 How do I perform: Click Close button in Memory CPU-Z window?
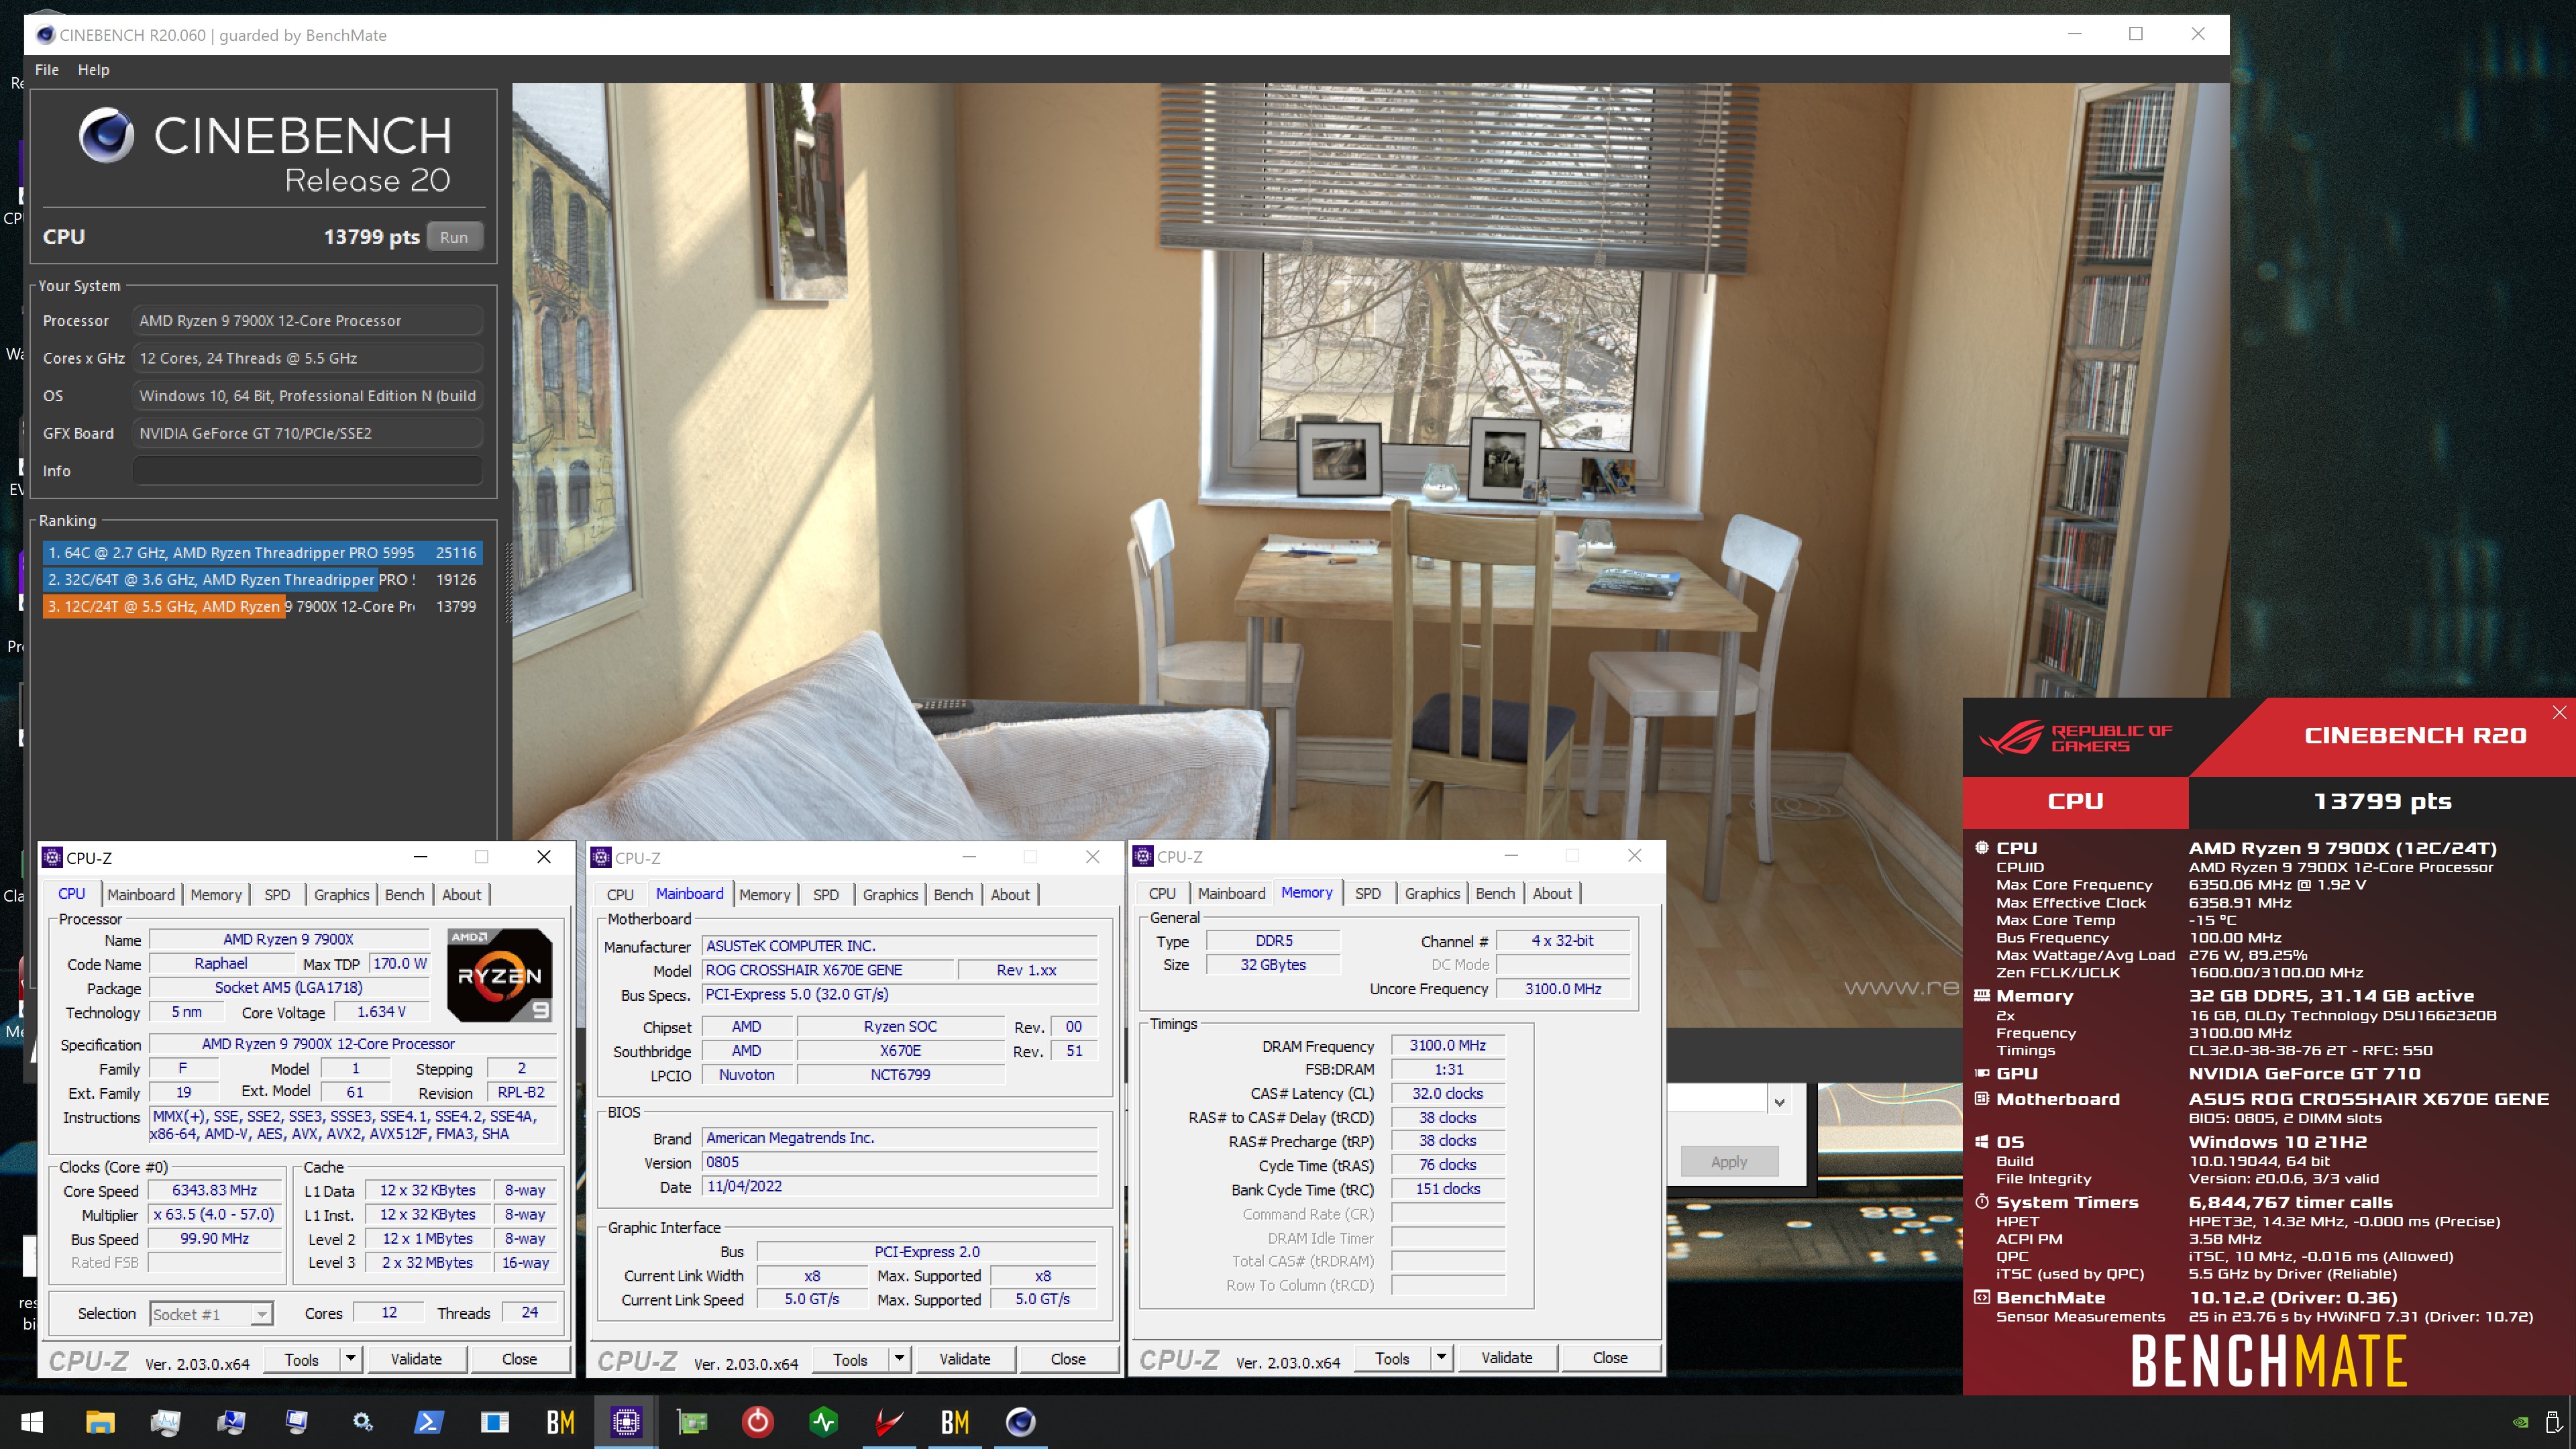tap(1610, 1357)
